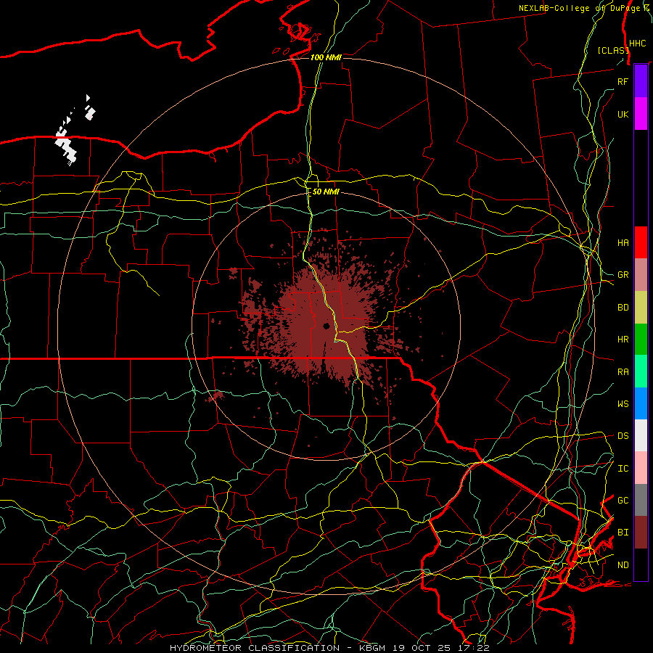Click the IC legend label
Image resolution: width=653 pixels, height=653 pixels.
(x=623, y=468)
